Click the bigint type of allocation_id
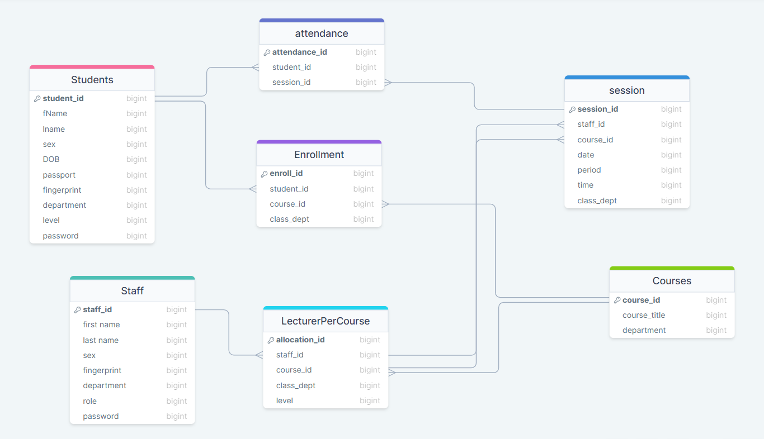Viewport: 764px width, 439px height. click(370, 340)
